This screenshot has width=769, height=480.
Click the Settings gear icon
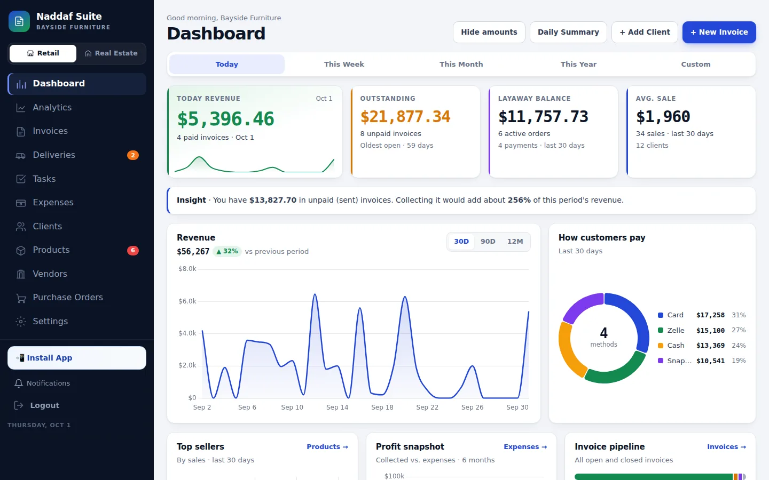pos(21,322)
